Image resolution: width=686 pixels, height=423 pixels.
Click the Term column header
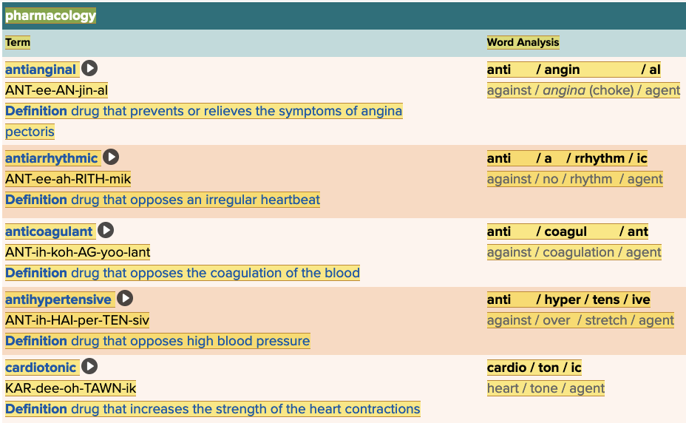coord(18,42)
